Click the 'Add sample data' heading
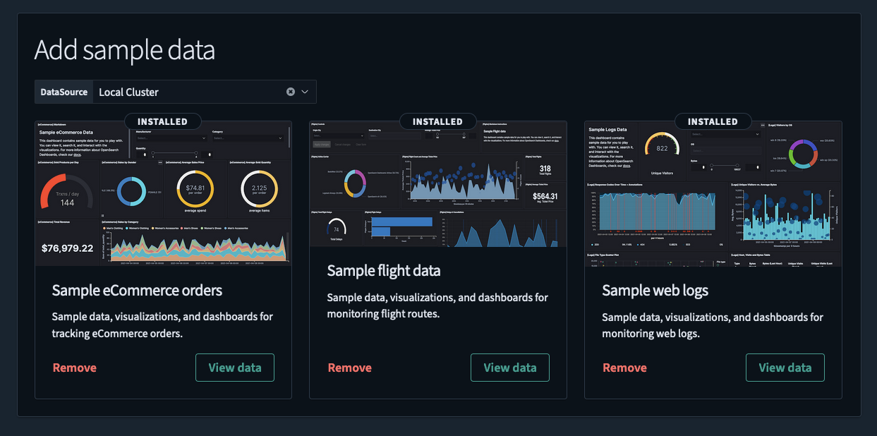Image resolution: width=877 pixels, height=436 pixels. tap(125, 50)
